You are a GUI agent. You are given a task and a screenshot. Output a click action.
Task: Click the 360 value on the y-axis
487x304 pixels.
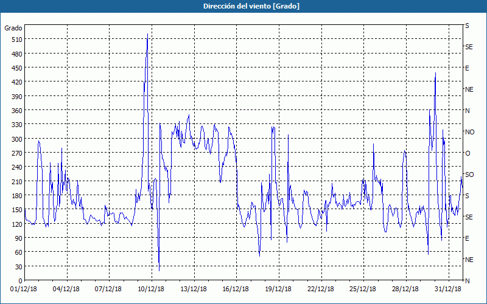click(17, 111)
